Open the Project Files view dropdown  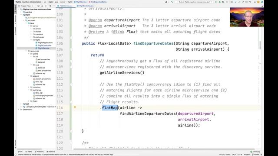tap(26, 6)
